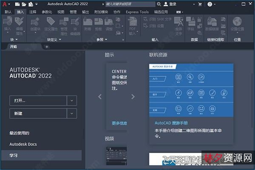This screenshot has height=170, width=255.
Task: Expand the Help dropdown arrow
Action: coord(215,4)
